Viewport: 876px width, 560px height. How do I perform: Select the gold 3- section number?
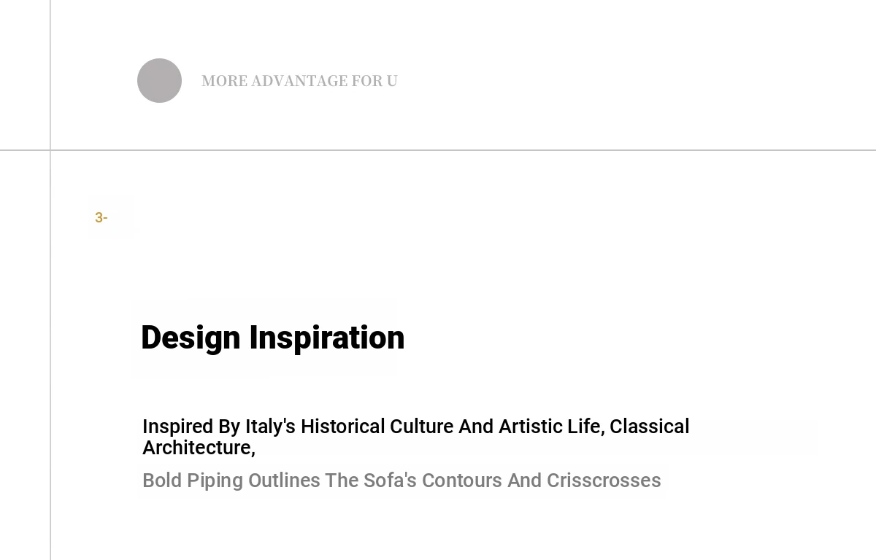tap(101, 217)
